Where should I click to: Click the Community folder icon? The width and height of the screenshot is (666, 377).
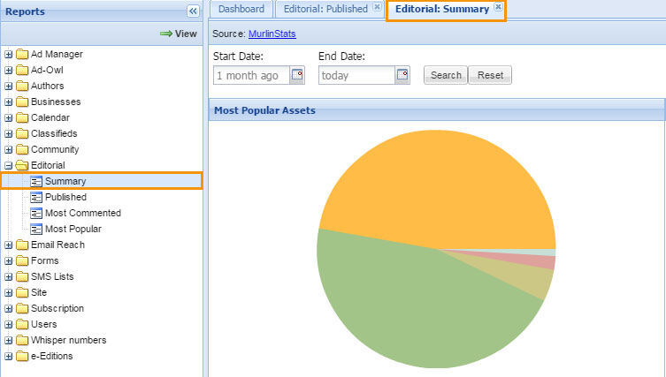point(22,150)
